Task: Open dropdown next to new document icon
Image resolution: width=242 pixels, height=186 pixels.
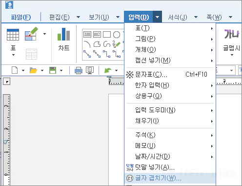Action: pos(23,70)
